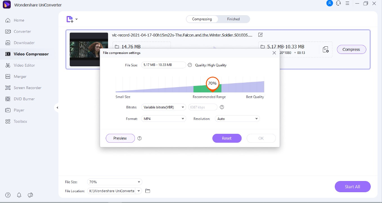
Task: Open the Screen Recorder tool
Action: tap(27, 88)
